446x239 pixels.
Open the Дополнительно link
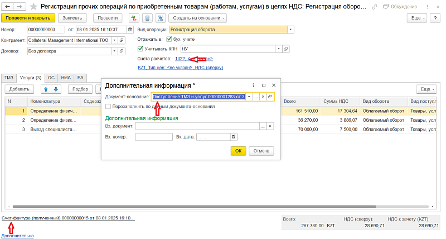[x=18, y=236]
